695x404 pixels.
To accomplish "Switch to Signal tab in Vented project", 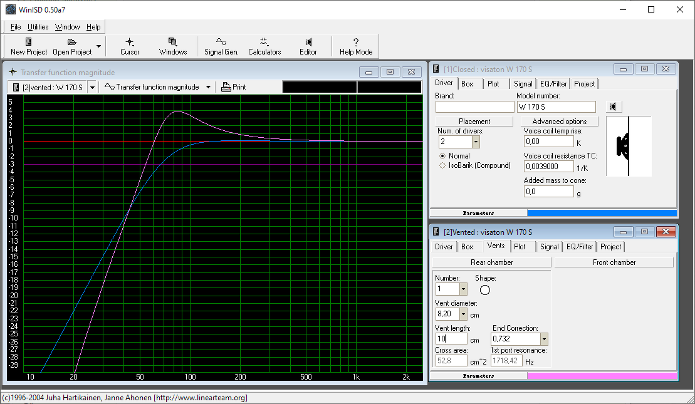I will pyautogui.click(x=550, y=247).
